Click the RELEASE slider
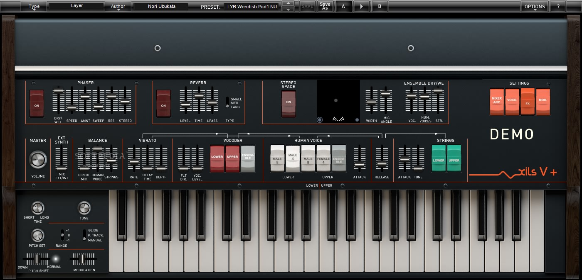The image size is (582, 280). pyautogui.click(x=382, y=158)
